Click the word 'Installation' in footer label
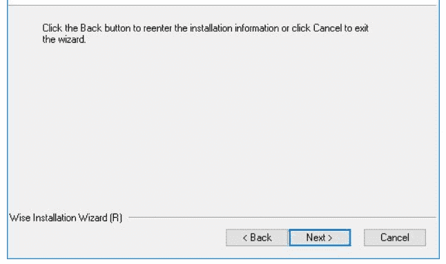Viewport: 446px width, 264px height. click(55, 218)
